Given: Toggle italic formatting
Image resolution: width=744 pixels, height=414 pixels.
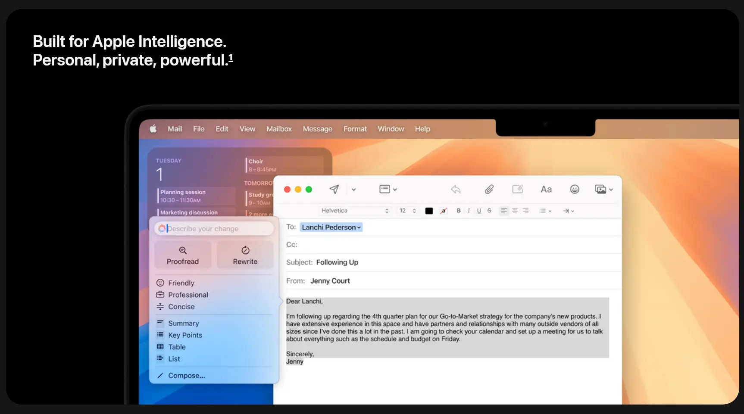Looking at the screenshot, I should point(469,211).
